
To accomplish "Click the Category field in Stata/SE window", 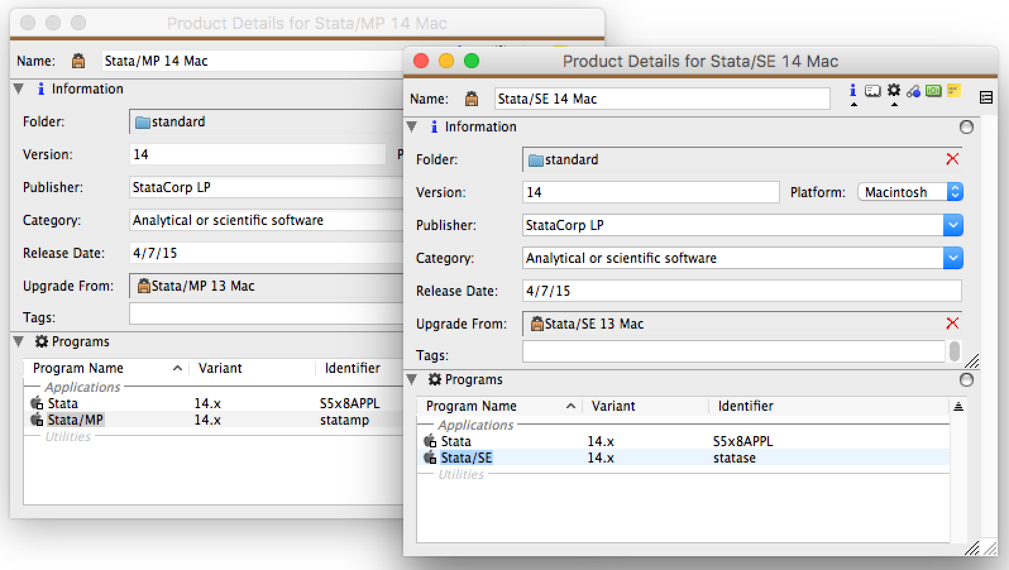I will click(x=733, y=258).
